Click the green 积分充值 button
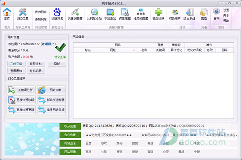The width and height of the screenshot is (242, 160). pos(70,127)
